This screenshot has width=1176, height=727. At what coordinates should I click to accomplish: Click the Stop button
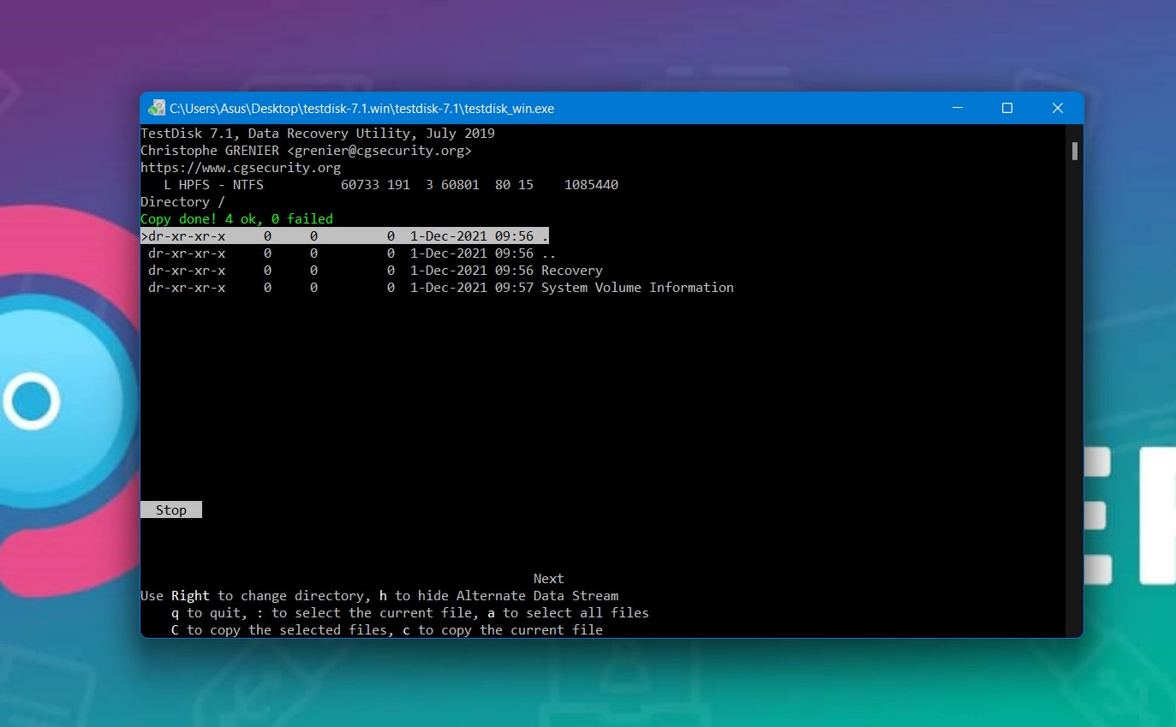(171, 509)
